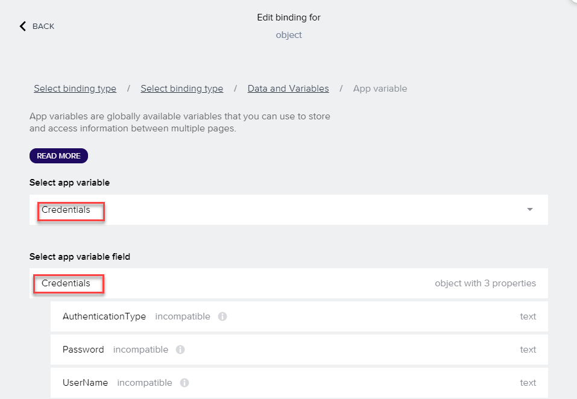Image resolution: width=577 pixels, height=399 pixels.
Task: Open info icon on the UserName row
Action: (184, 383)
